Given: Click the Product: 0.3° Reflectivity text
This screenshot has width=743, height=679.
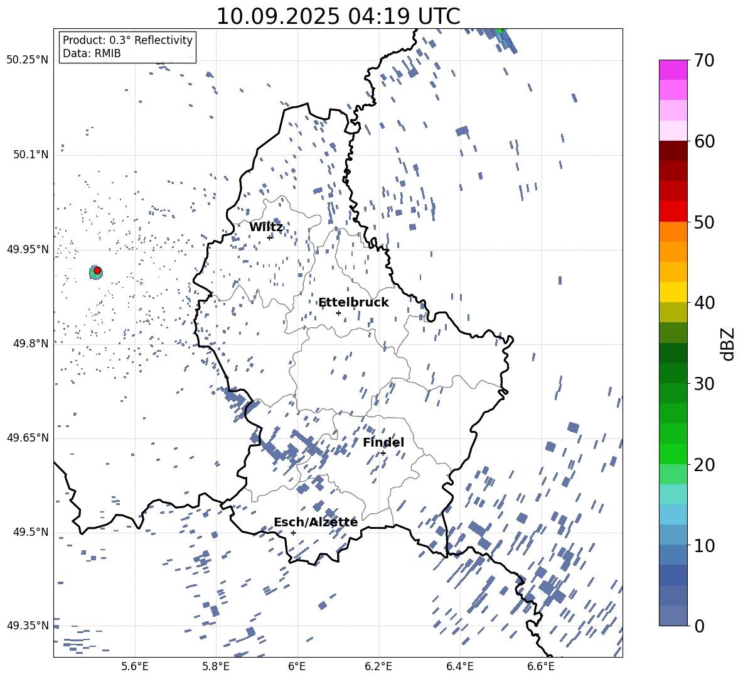Looking at the screenshot, I should (127, 40).
